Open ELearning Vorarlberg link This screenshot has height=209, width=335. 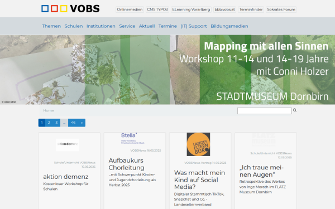tap(191, 9)
